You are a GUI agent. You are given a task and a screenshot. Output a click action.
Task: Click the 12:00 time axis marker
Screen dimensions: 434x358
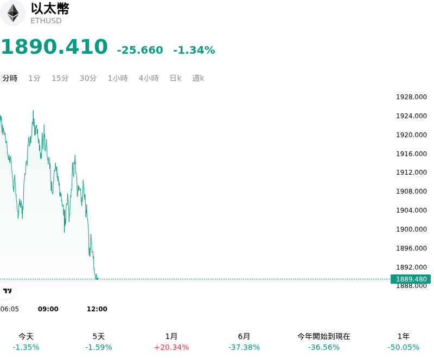(97, 309)
